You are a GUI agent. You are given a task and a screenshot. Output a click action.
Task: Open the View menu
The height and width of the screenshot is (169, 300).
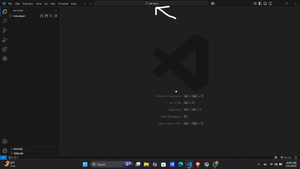click(39, 4)
